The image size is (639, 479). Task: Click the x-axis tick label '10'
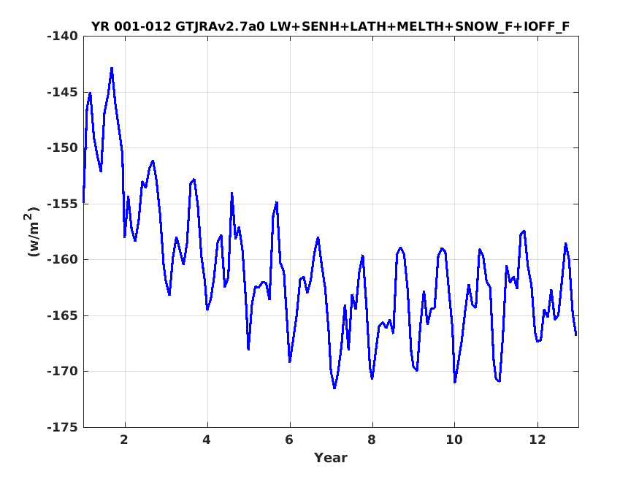click(x=454, y=440)
